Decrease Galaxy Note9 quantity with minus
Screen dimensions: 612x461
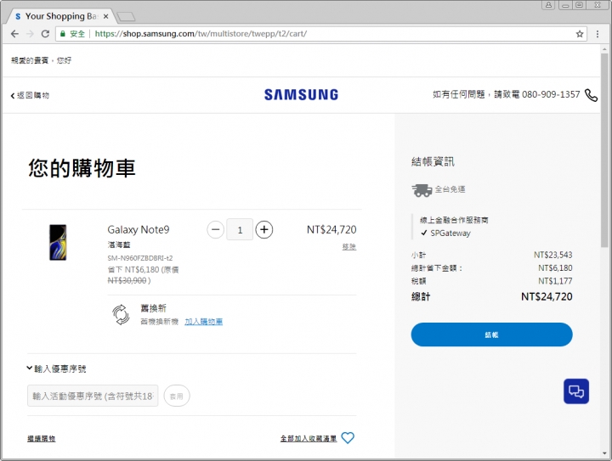215,229
